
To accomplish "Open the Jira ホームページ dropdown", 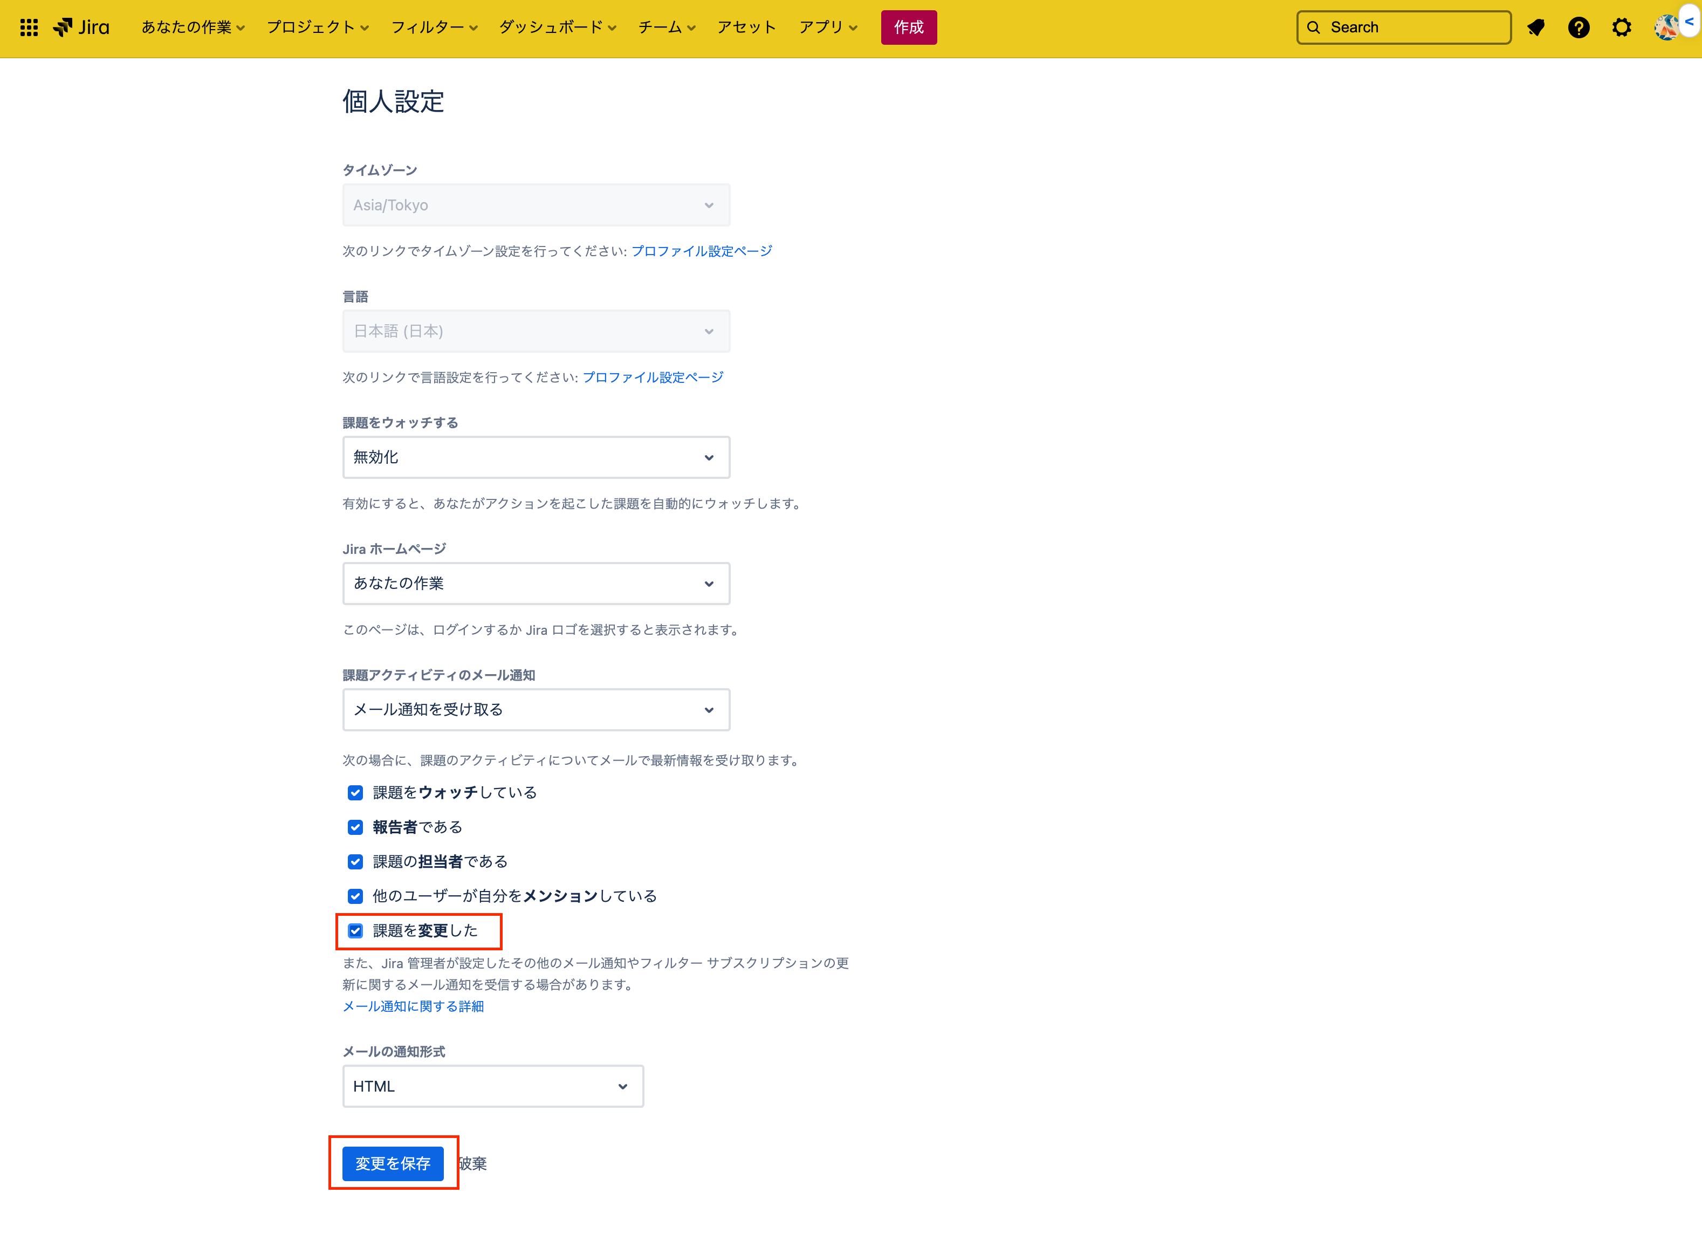I will point(536,583).
